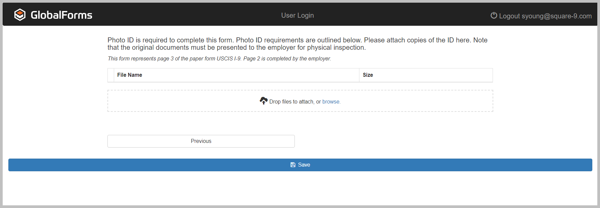Click the far left end of Save bar

point(20,165)
